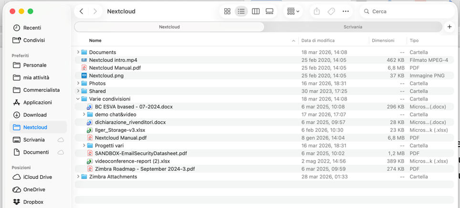Screen dimensions: 460x208
Task: Open Download in the sidebar
Action: coord(35,115)
